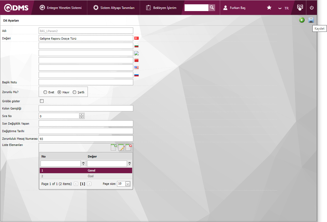Screen dimensions: 327x222
Task: Enable the Gridde göster checkbox
Action: pyautogui.click(x=42, y=101)
